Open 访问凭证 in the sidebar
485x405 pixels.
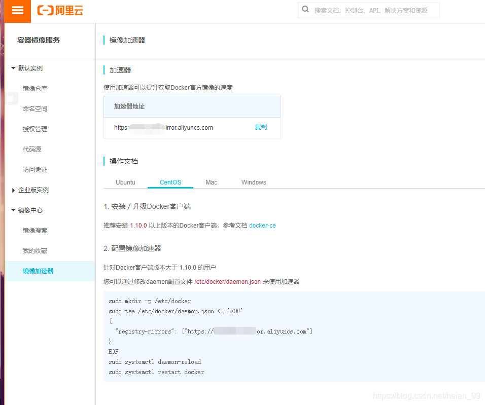point(35,170)
